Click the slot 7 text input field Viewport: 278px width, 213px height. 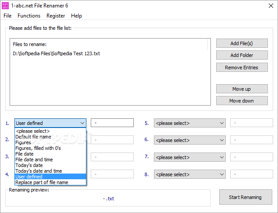coord(252,157)
